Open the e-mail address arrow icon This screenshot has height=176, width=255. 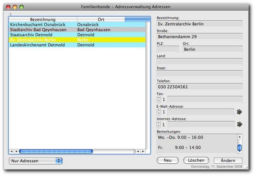point(239,112)
